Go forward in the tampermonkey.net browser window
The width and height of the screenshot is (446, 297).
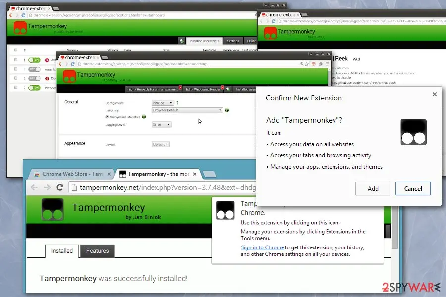47,187
